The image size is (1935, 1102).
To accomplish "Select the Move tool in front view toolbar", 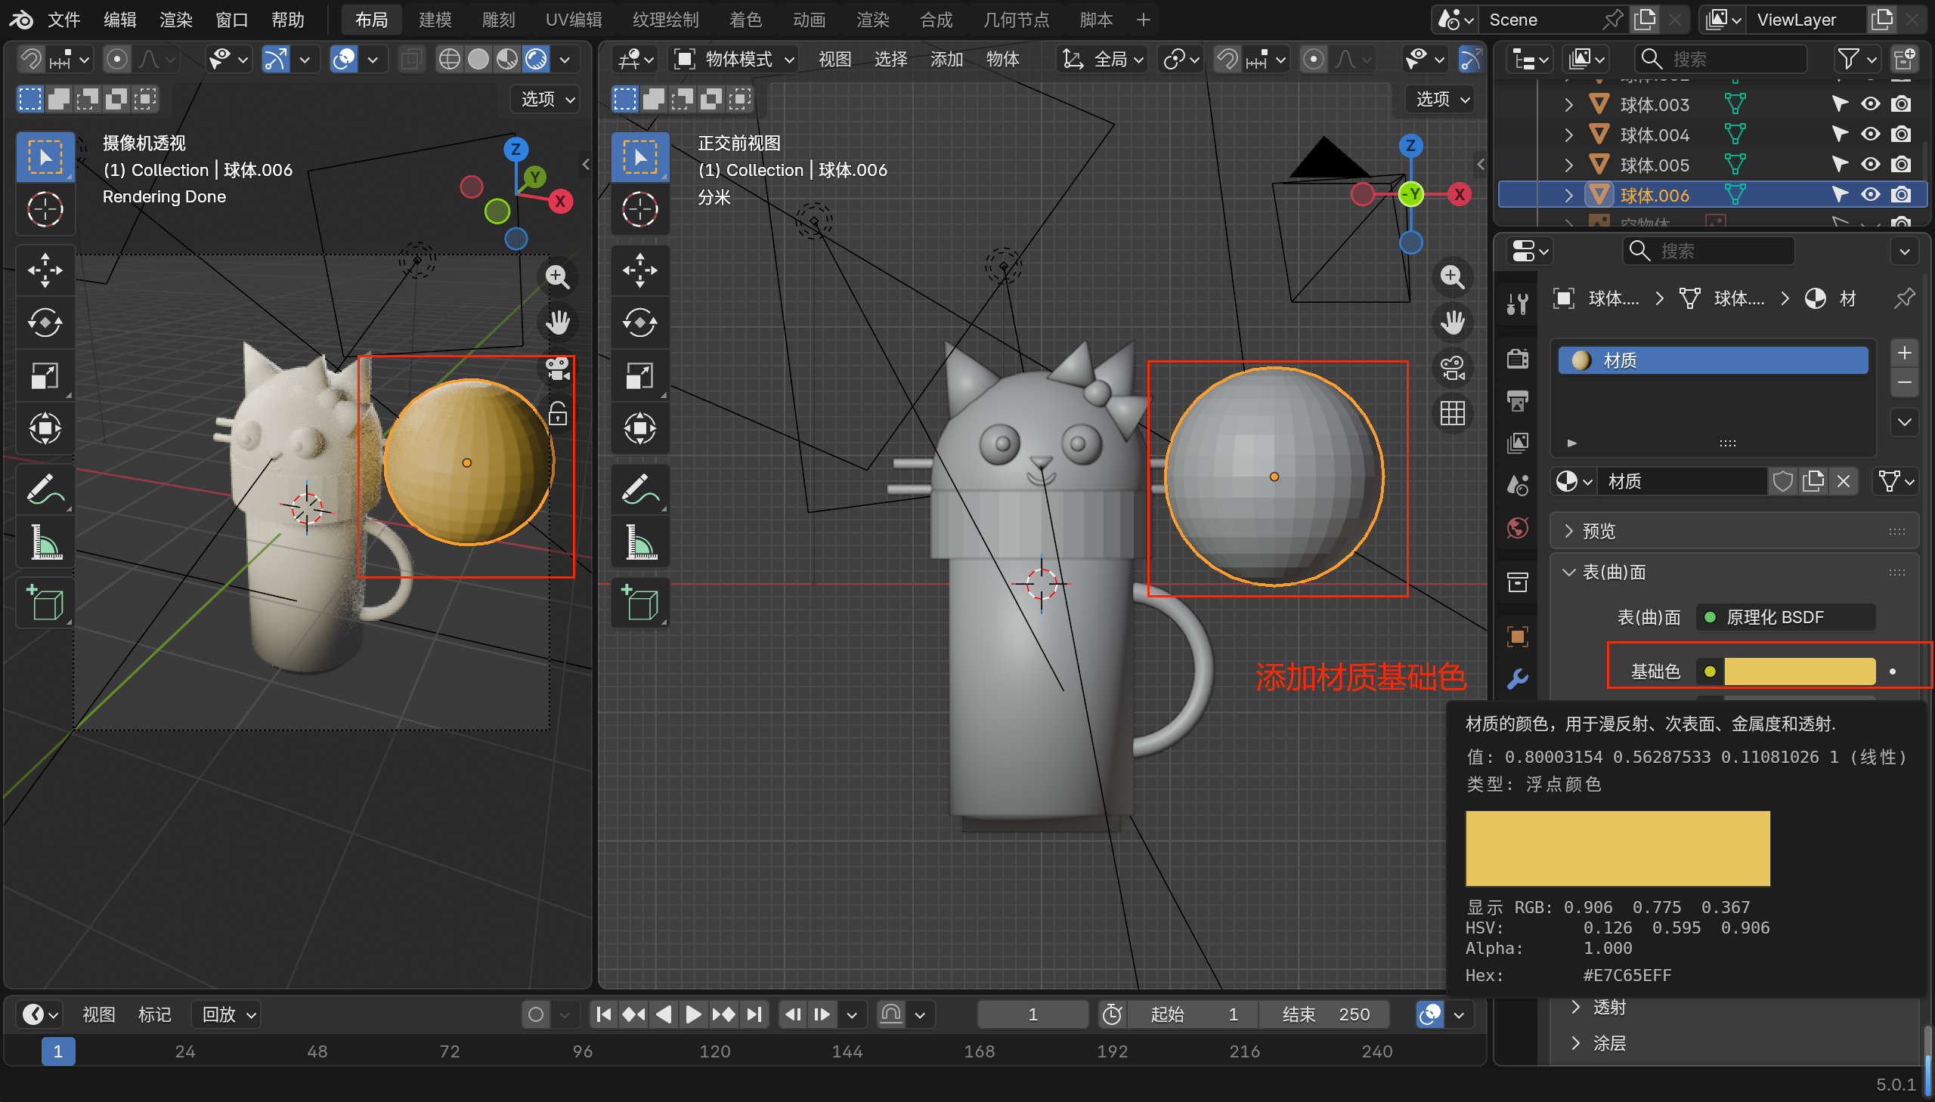I will [640, 270].
